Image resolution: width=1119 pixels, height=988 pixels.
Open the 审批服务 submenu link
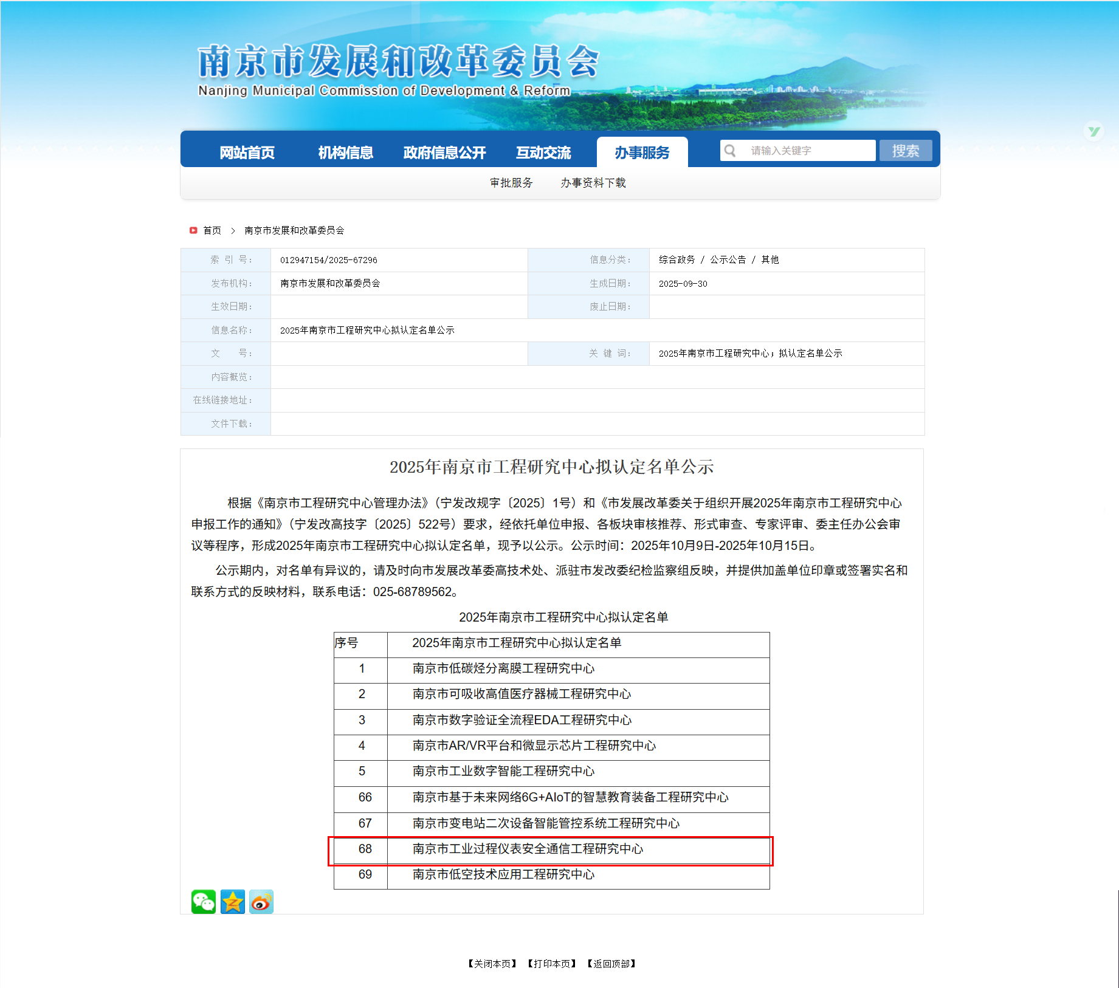tap(511, 183)
